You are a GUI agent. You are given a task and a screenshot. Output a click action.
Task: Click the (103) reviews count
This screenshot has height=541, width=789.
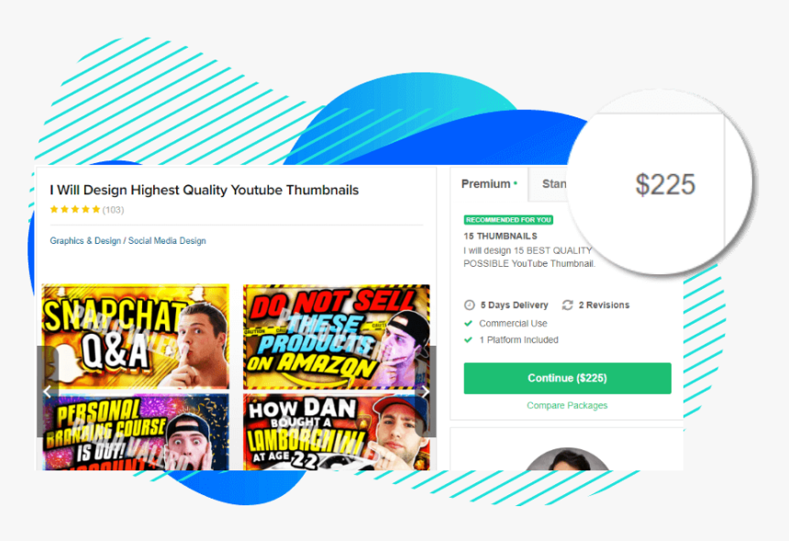(x=113, y=210)
